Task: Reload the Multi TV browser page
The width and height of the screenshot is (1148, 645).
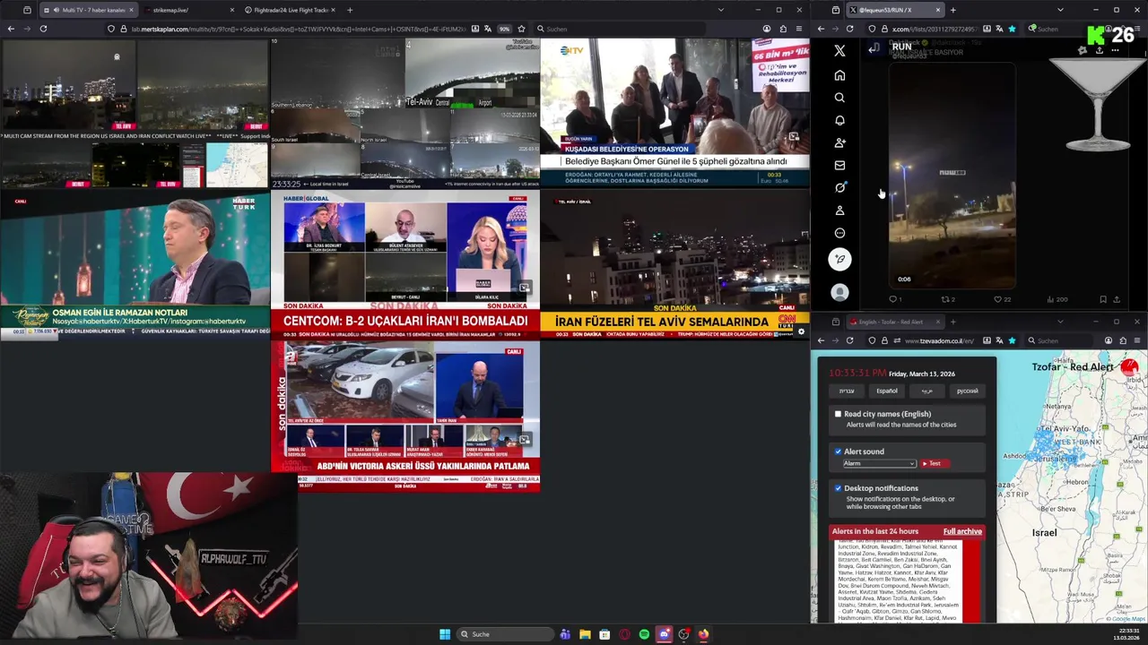Action: (43, 29)
